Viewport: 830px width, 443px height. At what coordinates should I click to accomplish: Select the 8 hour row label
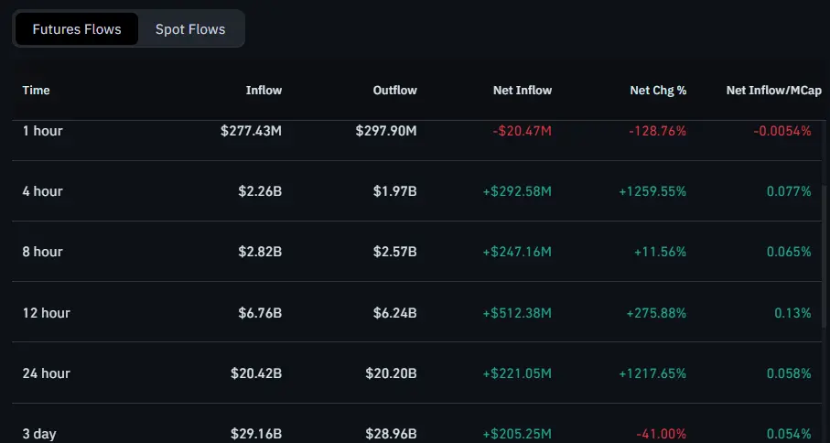pyautogui.click(x=43, y=252)
